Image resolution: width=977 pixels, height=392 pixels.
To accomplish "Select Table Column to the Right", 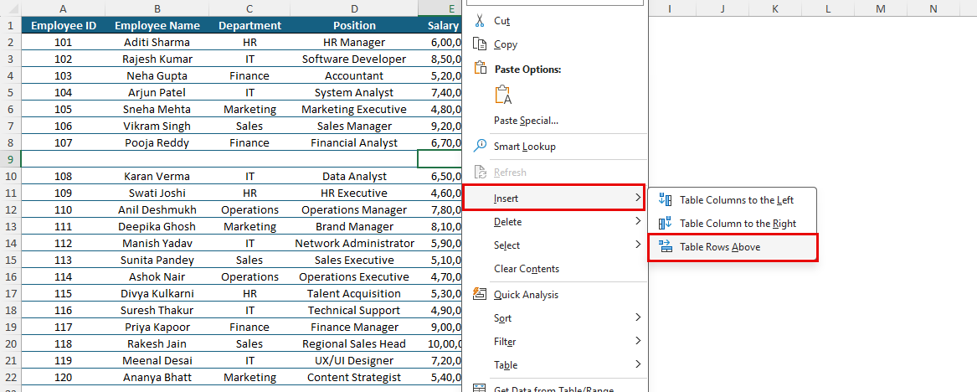I will [733, 223].
